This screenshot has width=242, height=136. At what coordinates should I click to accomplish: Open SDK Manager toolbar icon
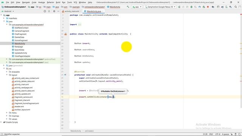click(230, 7)
